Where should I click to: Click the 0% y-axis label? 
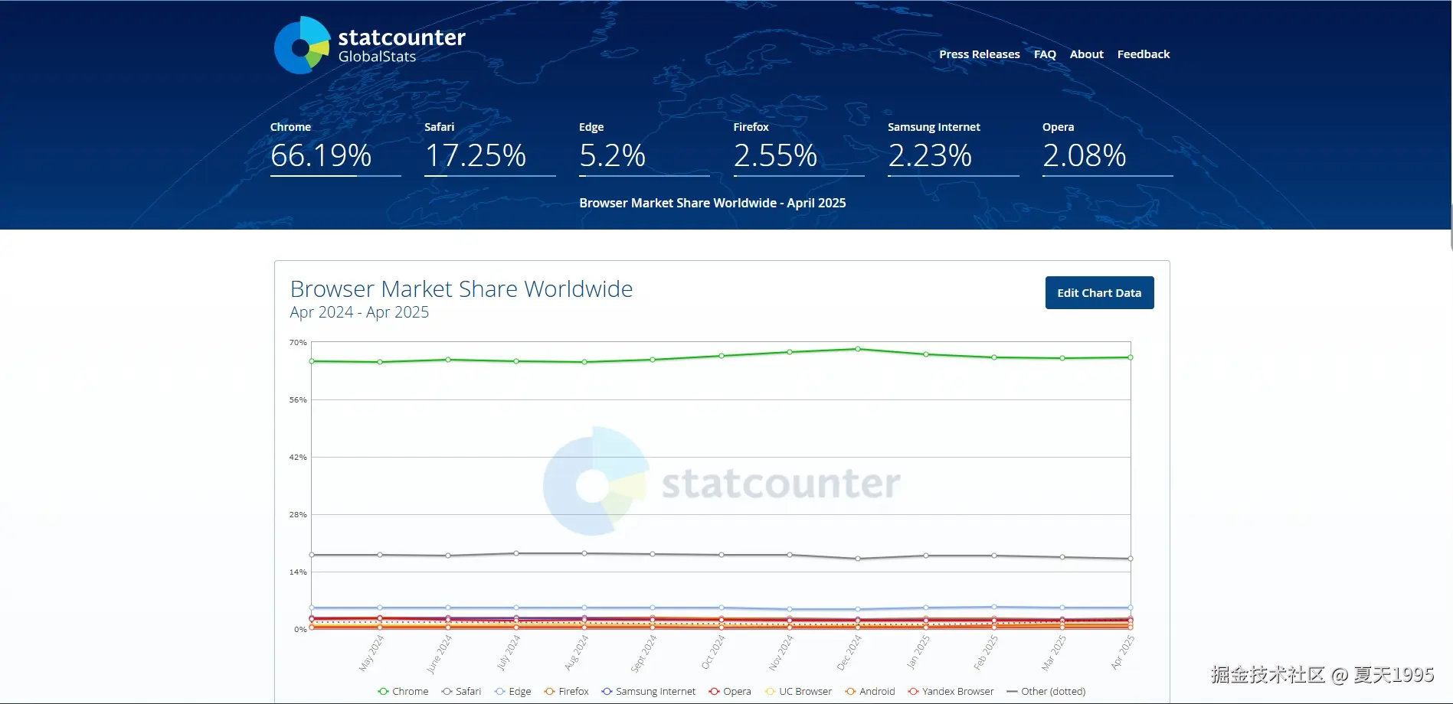point(300,629)
